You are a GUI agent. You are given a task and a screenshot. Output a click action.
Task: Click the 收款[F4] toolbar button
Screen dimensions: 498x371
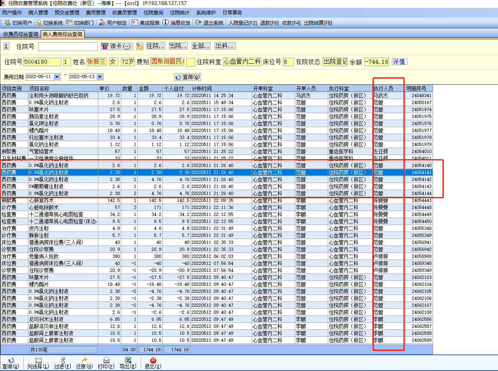[291, 23]
